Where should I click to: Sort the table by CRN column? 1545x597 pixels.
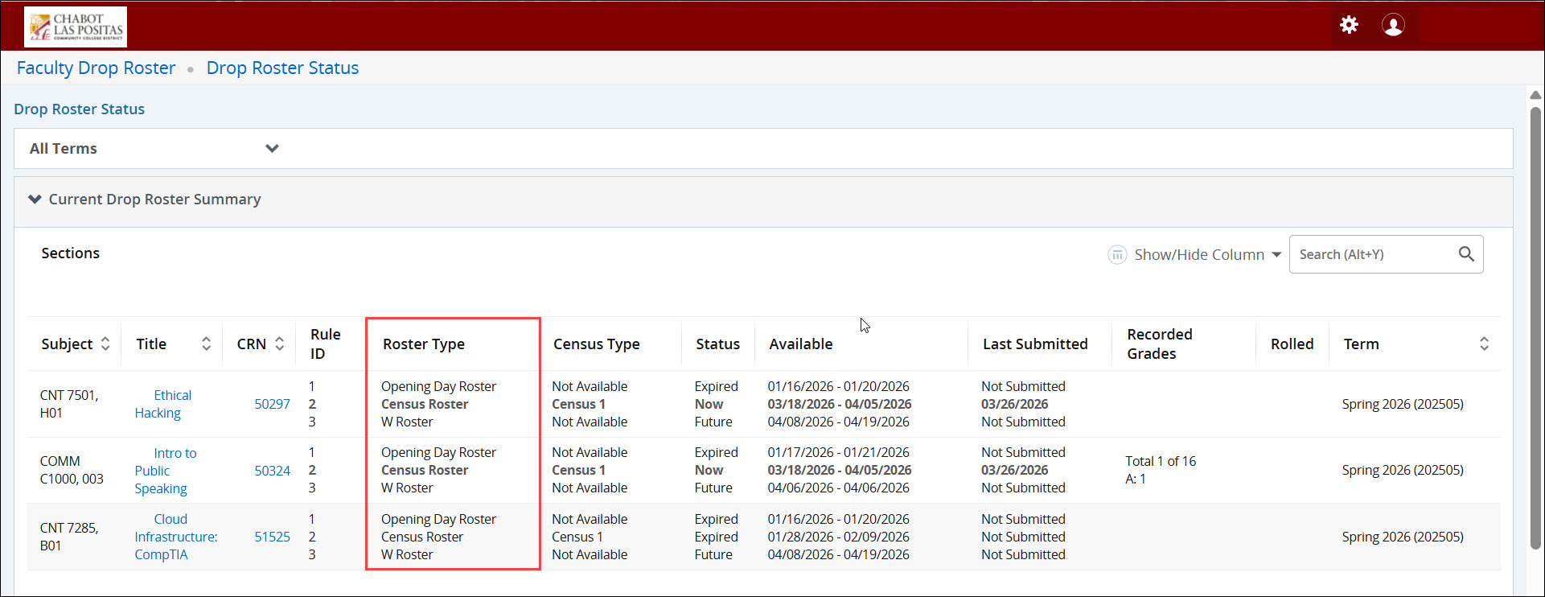[x=279, y=344]
